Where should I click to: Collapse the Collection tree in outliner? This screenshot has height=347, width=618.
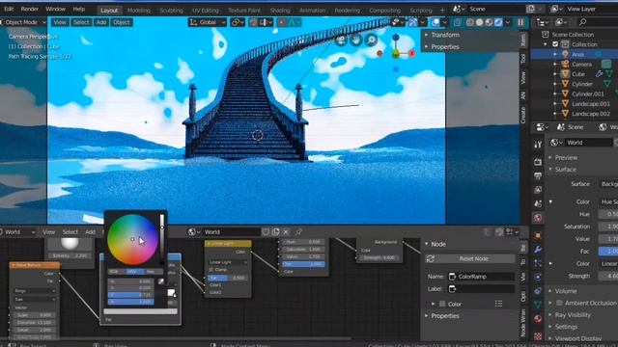point(546,44)
